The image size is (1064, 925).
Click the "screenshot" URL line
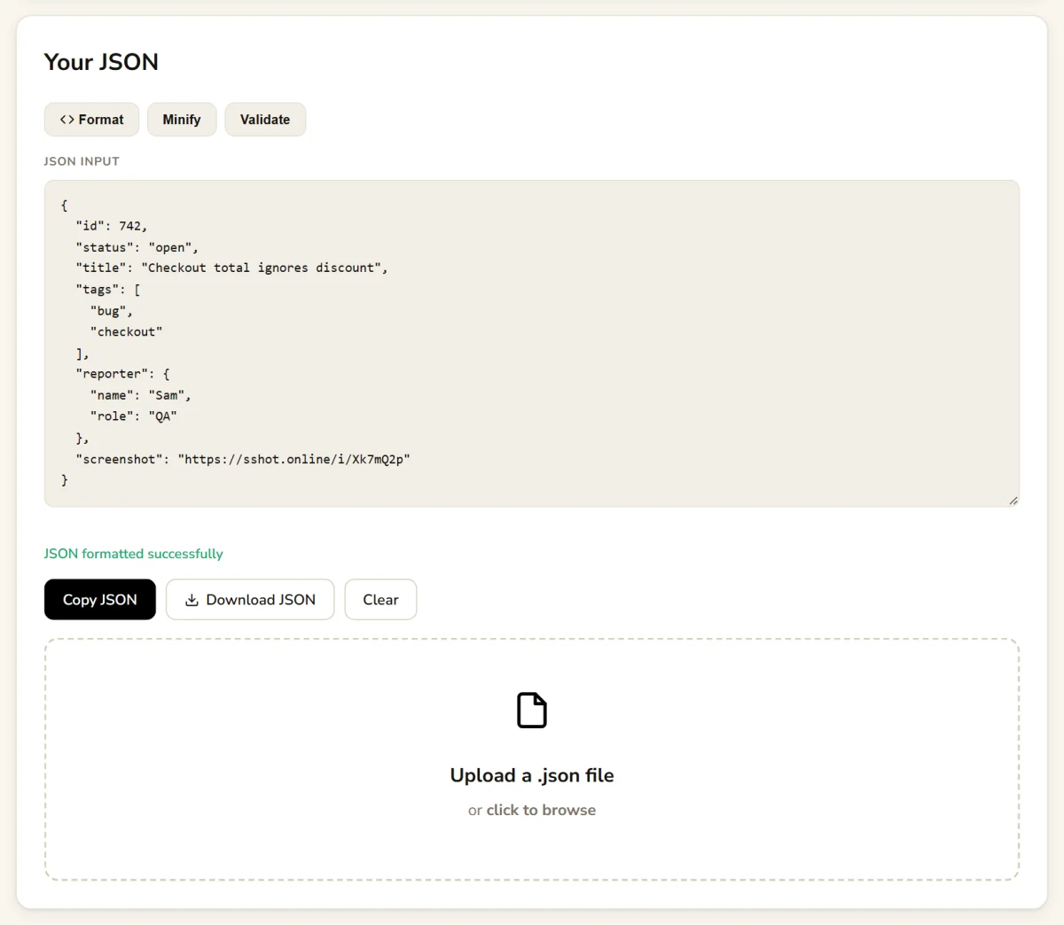click(243, 459)
